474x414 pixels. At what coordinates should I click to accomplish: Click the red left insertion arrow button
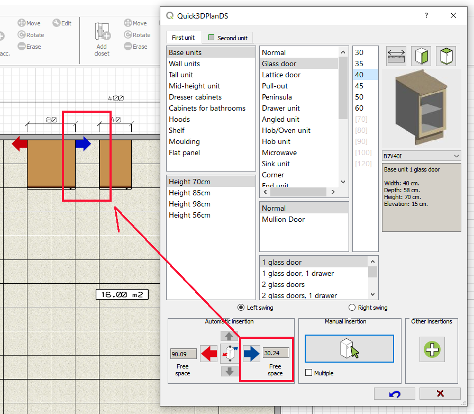(209, 354)
